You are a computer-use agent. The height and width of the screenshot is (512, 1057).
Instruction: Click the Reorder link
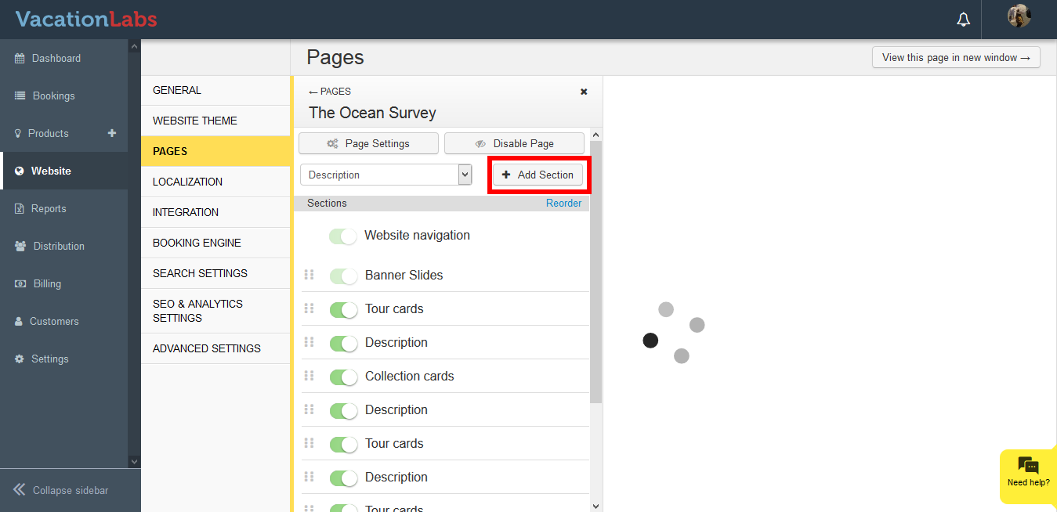(x=563, y=204)
